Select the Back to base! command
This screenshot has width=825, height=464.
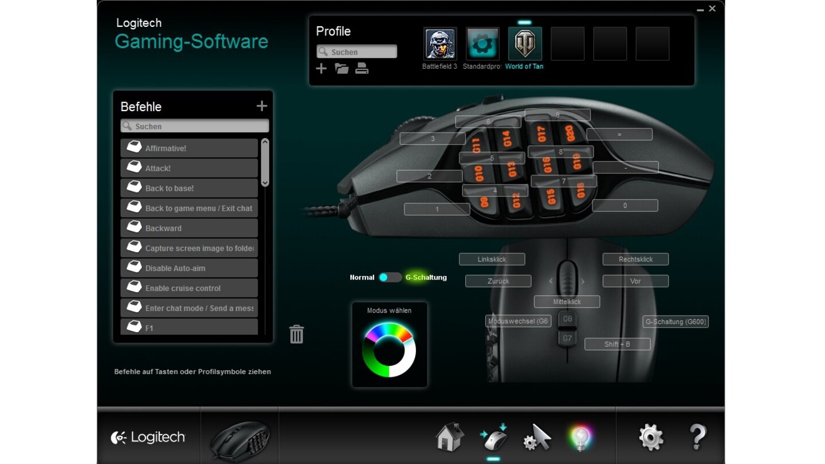tap(189, 188)
